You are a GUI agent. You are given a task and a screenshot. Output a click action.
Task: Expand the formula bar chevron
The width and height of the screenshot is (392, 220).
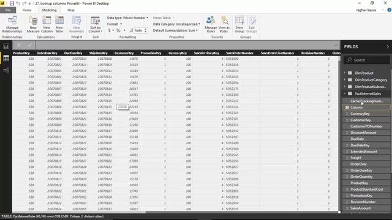[336, 45]
